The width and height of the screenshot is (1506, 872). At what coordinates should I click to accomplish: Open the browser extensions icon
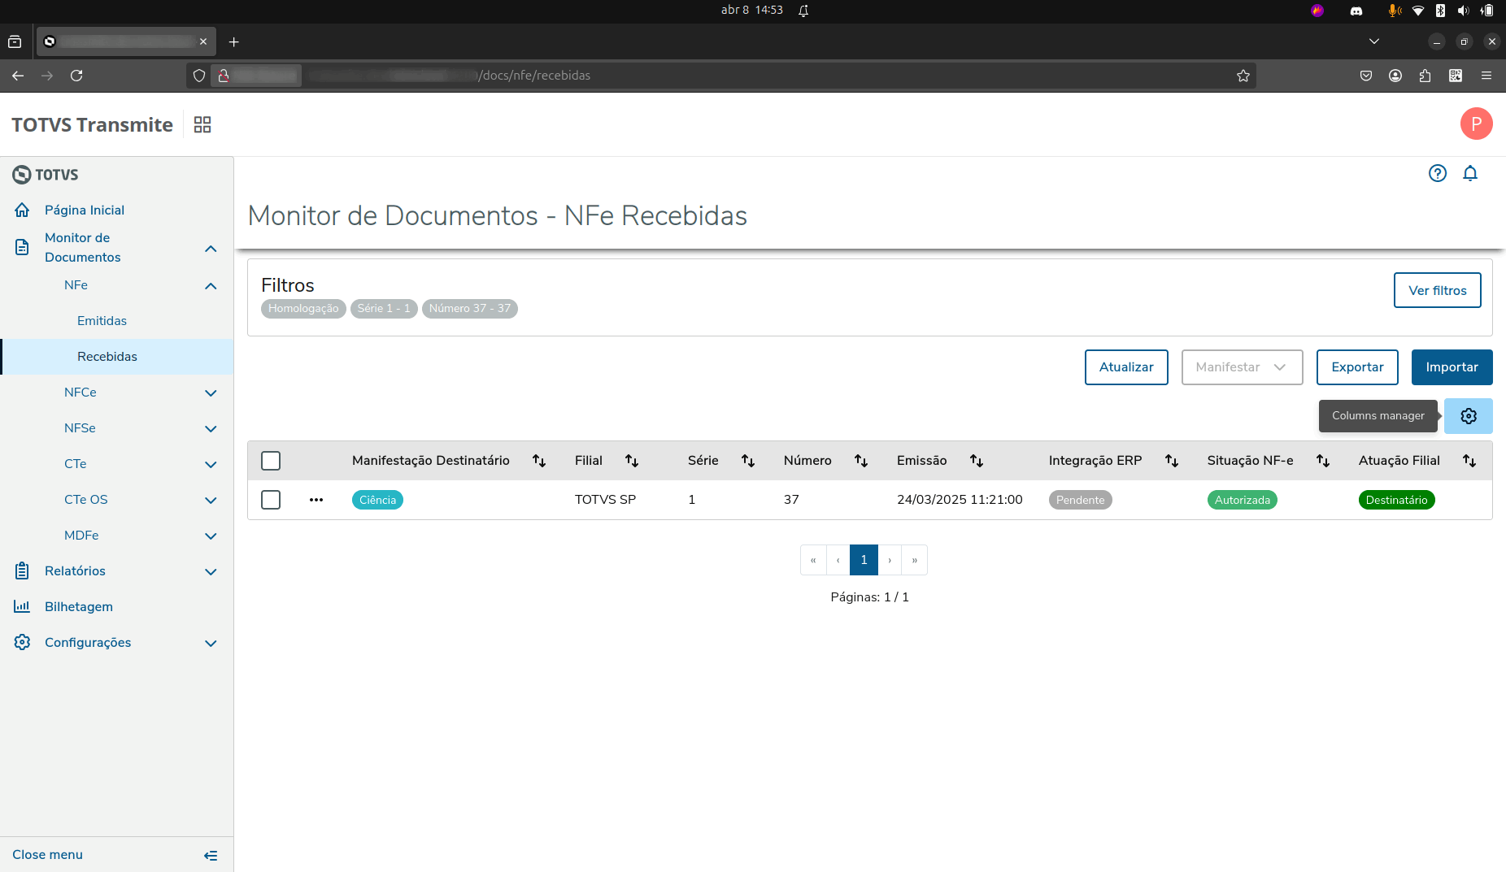1425,76
